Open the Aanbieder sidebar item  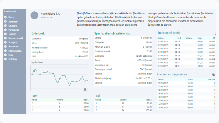(x=13, y=22)
